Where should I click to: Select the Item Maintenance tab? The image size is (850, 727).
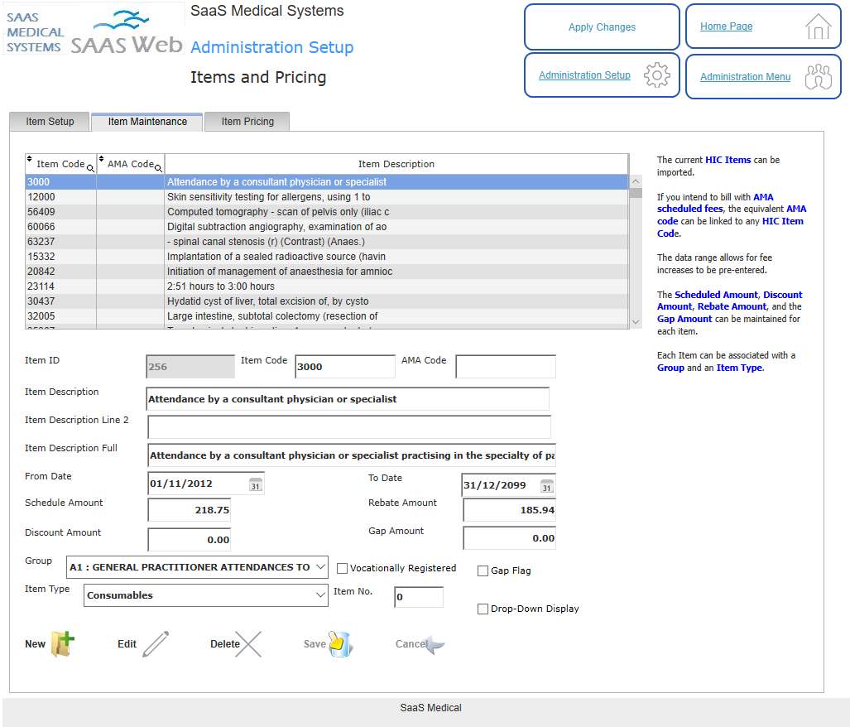(147, 122)
